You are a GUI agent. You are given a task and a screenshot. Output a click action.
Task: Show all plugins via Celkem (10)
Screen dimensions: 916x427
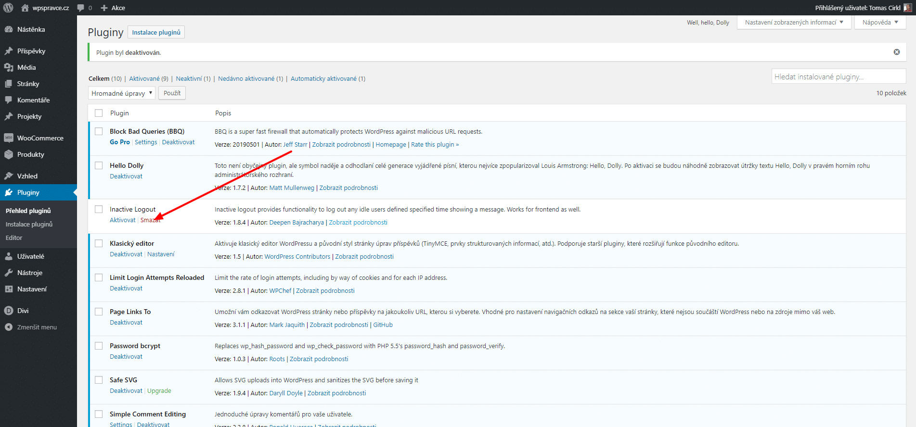click(105, 79)
